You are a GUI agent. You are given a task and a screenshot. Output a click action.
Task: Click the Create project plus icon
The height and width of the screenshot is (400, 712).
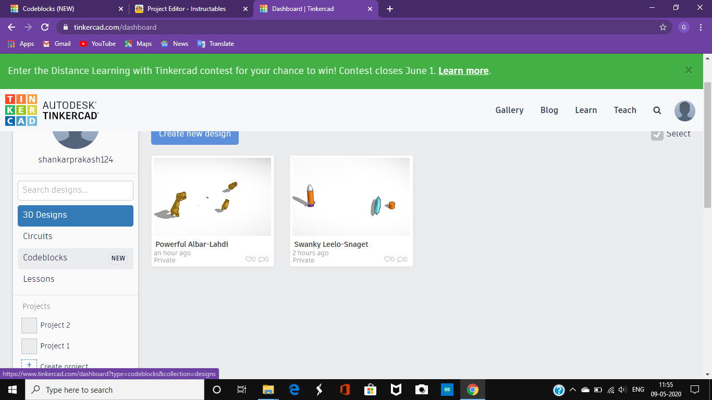tap(29, 365)
